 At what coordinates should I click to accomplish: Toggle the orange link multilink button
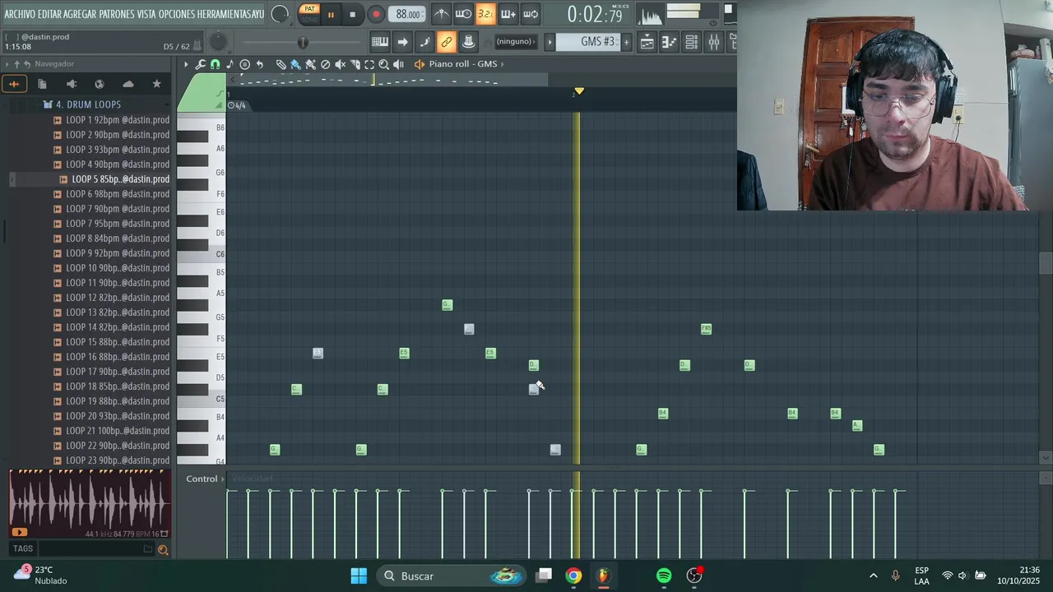pyautogui.click(x=446, y=42)
